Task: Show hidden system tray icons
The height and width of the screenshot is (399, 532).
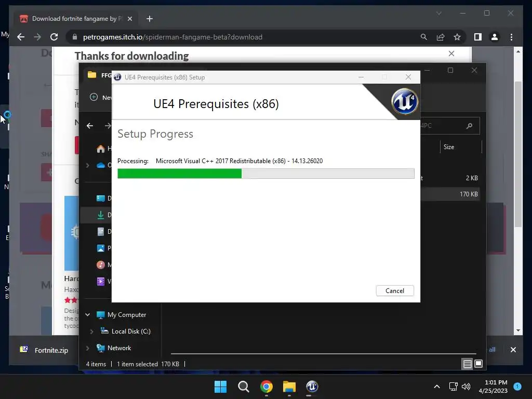Action: pyautogui.click(x=437, y=387)
